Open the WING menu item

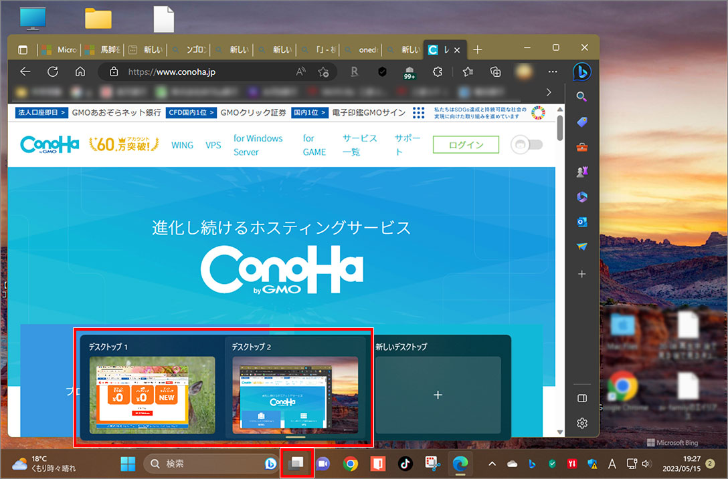182,145
